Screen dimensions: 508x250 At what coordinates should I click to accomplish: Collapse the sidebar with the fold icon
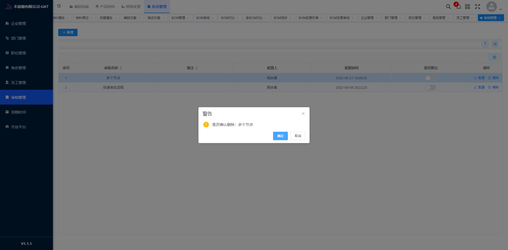(x=59, y=6)
